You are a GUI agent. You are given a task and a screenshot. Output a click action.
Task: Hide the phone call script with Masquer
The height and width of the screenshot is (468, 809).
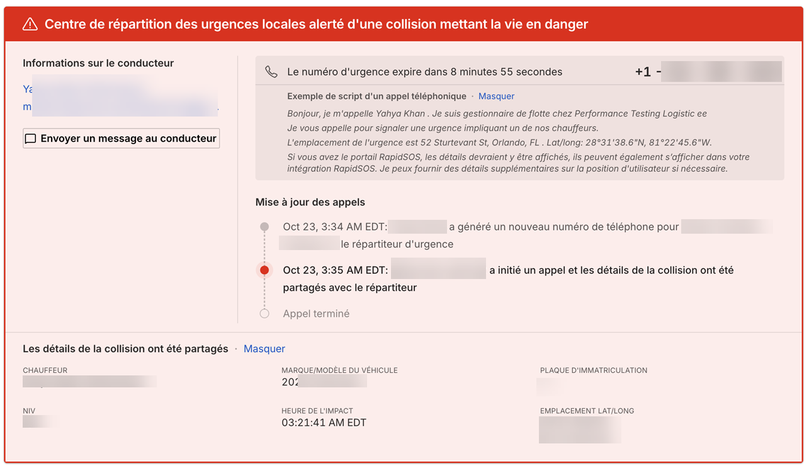point(496,96)
